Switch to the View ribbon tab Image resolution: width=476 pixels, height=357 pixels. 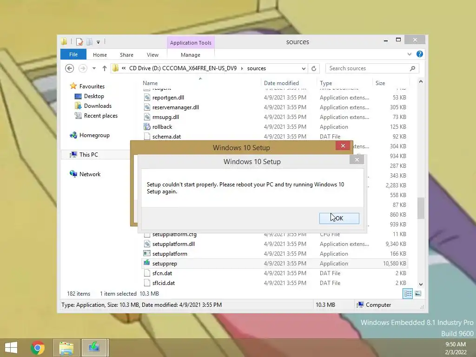click(152, 55)
